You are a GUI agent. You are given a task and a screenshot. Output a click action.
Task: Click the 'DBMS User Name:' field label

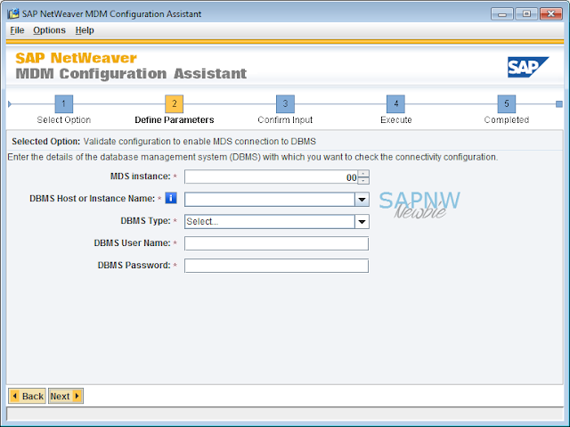[x=133, y=243]
